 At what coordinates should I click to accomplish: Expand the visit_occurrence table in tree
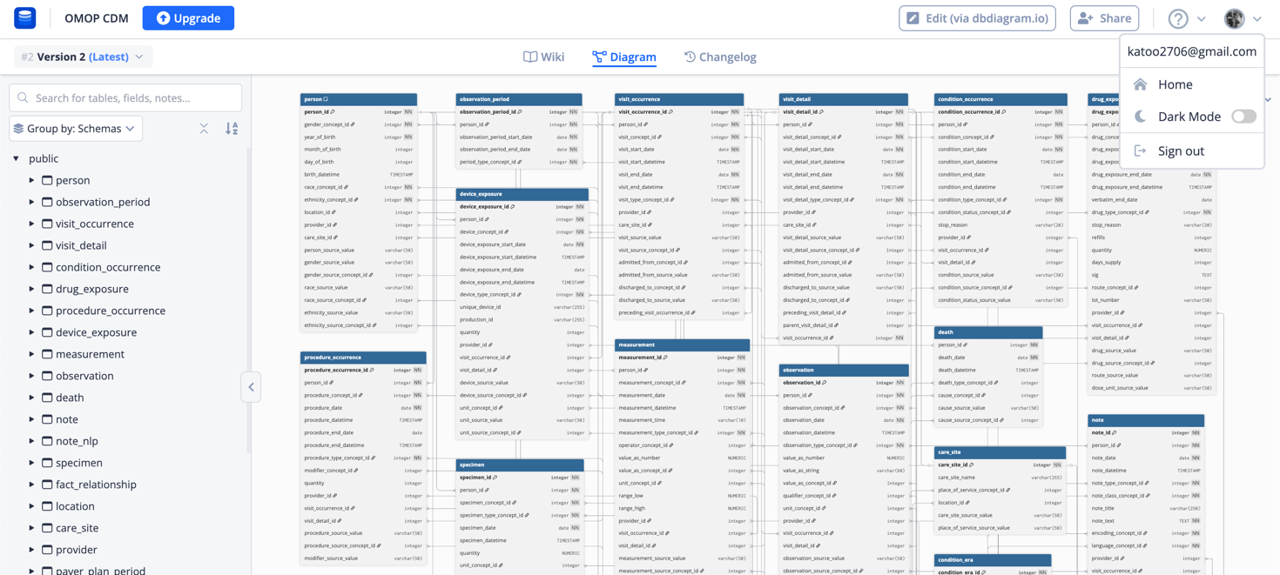32,224
